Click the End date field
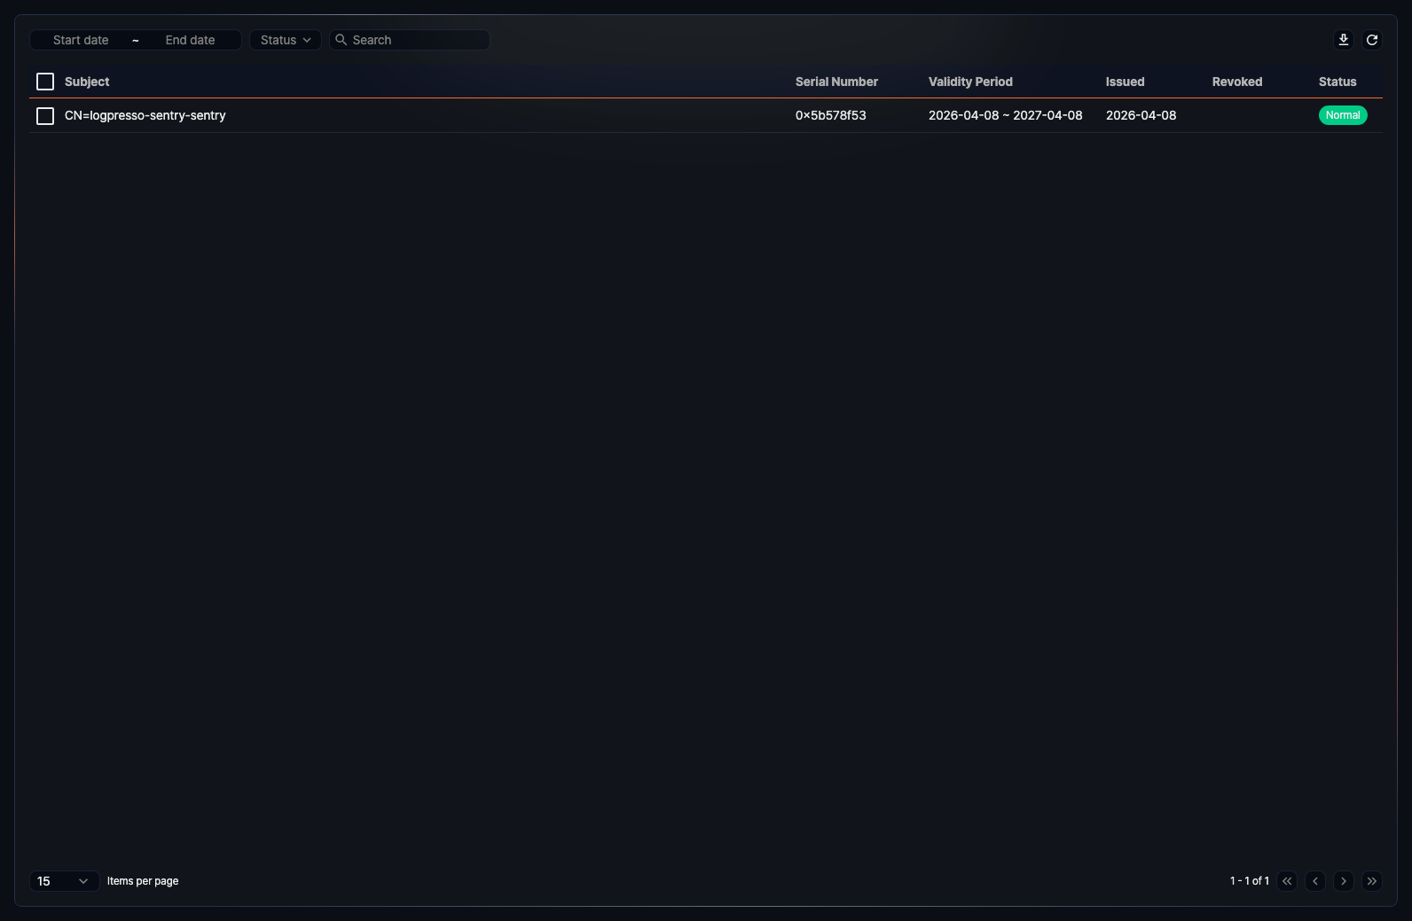Viewport: 1412px width, 921px height. [190, 40]
